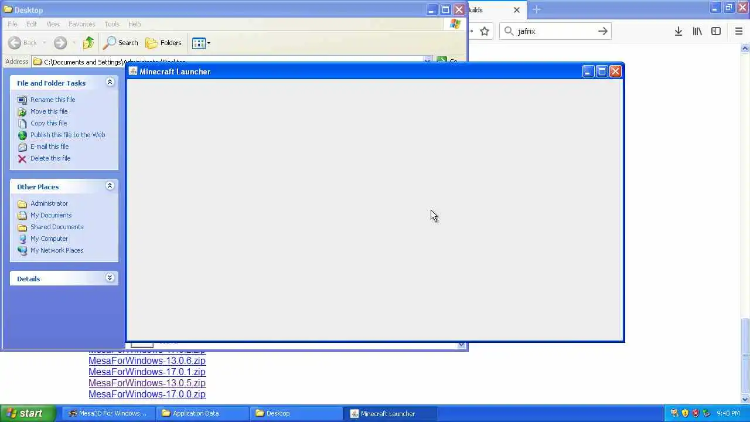750x422 pixels.
Task: Click 'Move this file' task link
Action: (49, 111)
